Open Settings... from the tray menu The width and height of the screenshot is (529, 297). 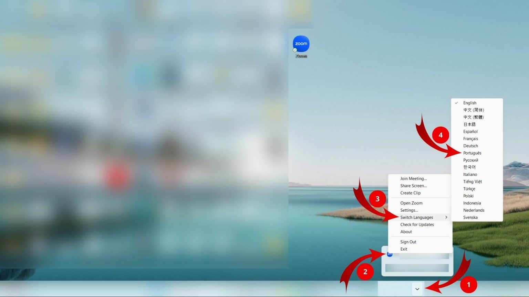(409, 210)
